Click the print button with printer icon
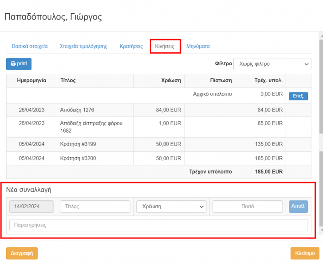The height and width of the screenshot is (266, 323). [x=19, y=64]
